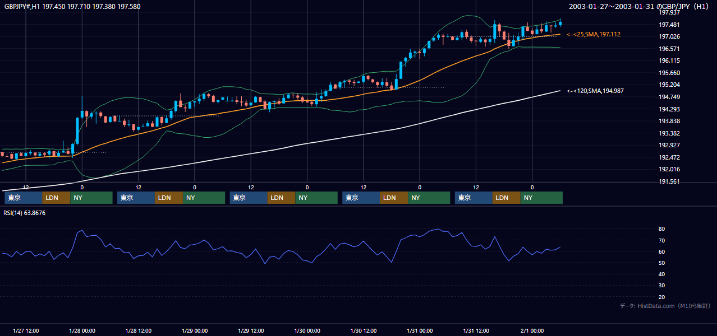The width and height of the screenshot is (717, 336).
Task: Click the 195.204 price axis label
Action: [669, 85]
